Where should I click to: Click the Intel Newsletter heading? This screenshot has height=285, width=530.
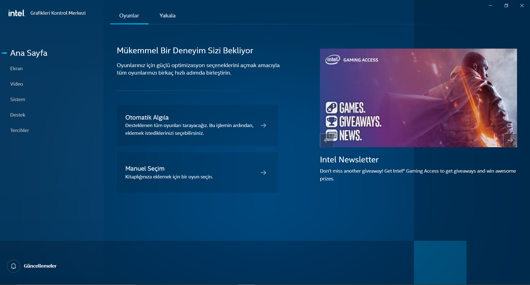[x=349, y=160]
